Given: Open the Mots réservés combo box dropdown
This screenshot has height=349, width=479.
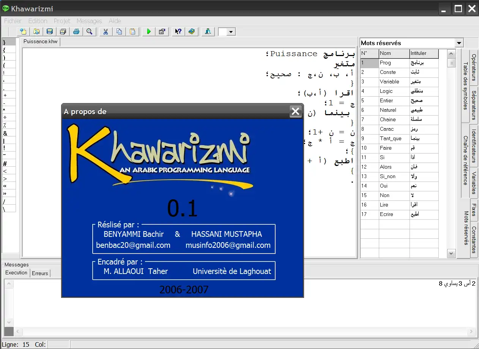Looking at the screenshot, I should (459, 43).
